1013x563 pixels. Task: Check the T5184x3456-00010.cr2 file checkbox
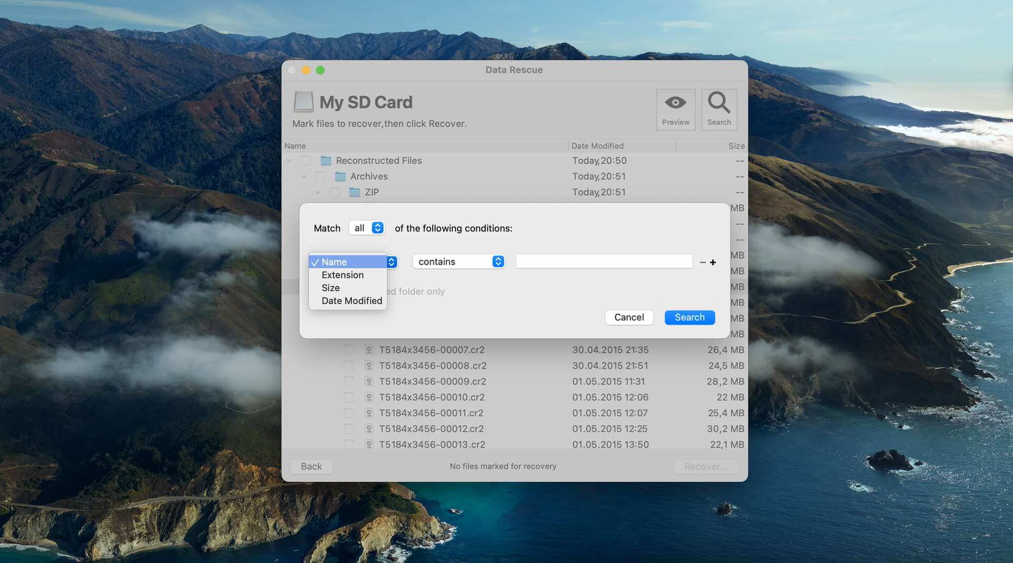pyautogui.click(x=349, y=397)
